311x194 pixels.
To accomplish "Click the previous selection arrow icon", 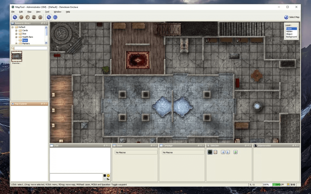I will click(x=223, y=152).
